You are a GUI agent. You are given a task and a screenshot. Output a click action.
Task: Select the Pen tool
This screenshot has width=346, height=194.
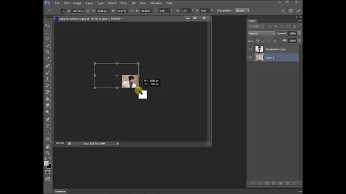pyautogui.click(x=48, y=120)
